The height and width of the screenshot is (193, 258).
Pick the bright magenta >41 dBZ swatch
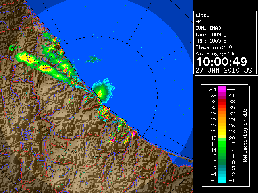[222, 90]
